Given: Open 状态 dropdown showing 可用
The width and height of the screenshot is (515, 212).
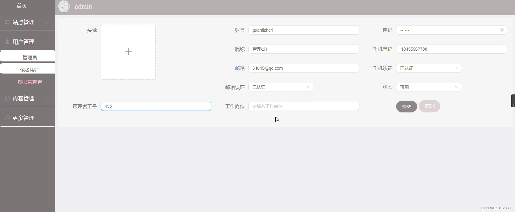Looking at the screenshot, I should point(429,87).
